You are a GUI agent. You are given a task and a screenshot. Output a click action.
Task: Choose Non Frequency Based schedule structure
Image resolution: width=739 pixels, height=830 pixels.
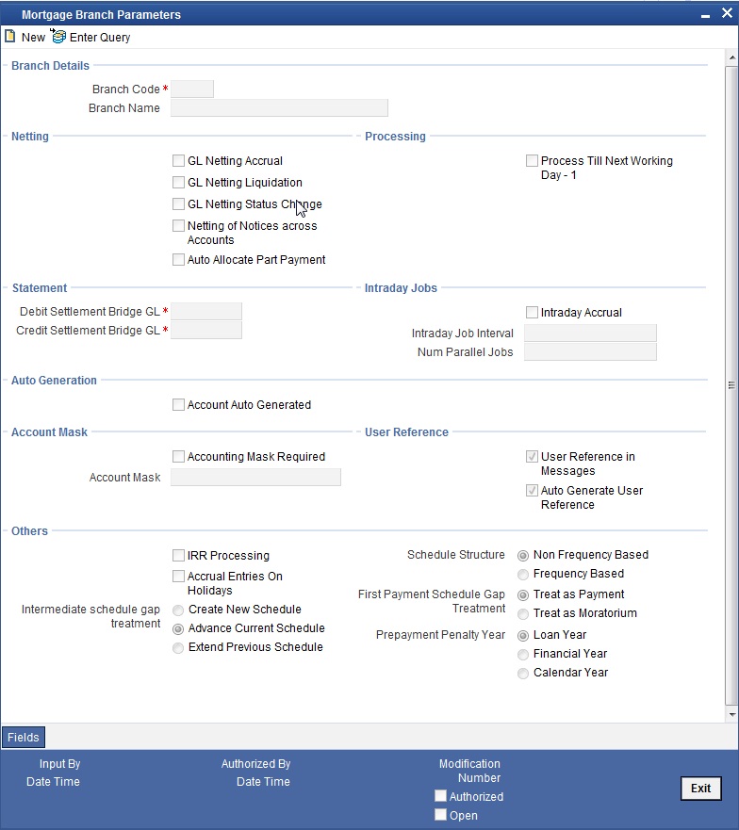point(523,556)
